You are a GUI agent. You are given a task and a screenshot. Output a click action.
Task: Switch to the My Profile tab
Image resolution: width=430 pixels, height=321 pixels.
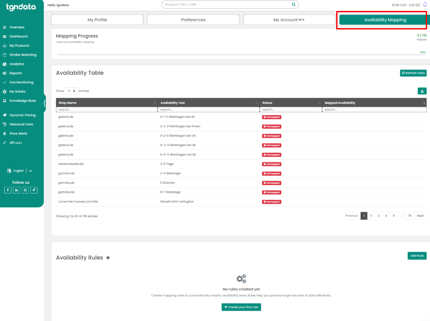click(x=97, y=20)
